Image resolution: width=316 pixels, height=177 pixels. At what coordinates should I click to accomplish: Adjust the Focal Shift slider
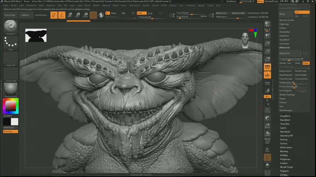click(x=191, y=13)
